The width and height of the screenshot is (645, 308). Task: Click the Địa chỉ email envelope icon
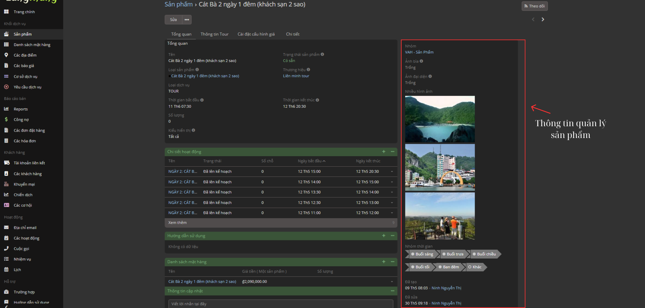[x=6, y=228]
